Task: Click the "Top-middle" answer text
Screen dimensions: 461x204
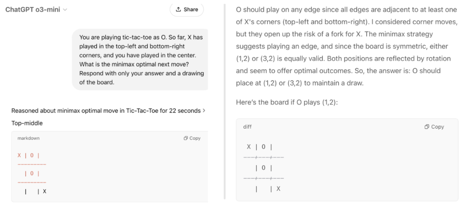Action: click(x=27, y=123)
